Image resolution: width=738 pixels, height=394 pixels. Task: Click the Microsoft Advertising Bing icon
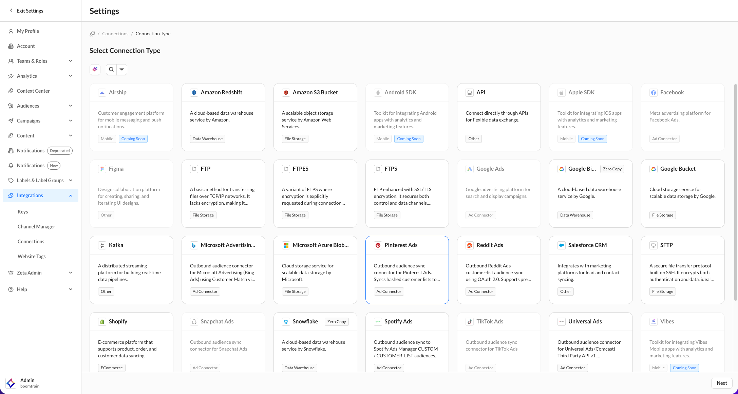point(194,245)
